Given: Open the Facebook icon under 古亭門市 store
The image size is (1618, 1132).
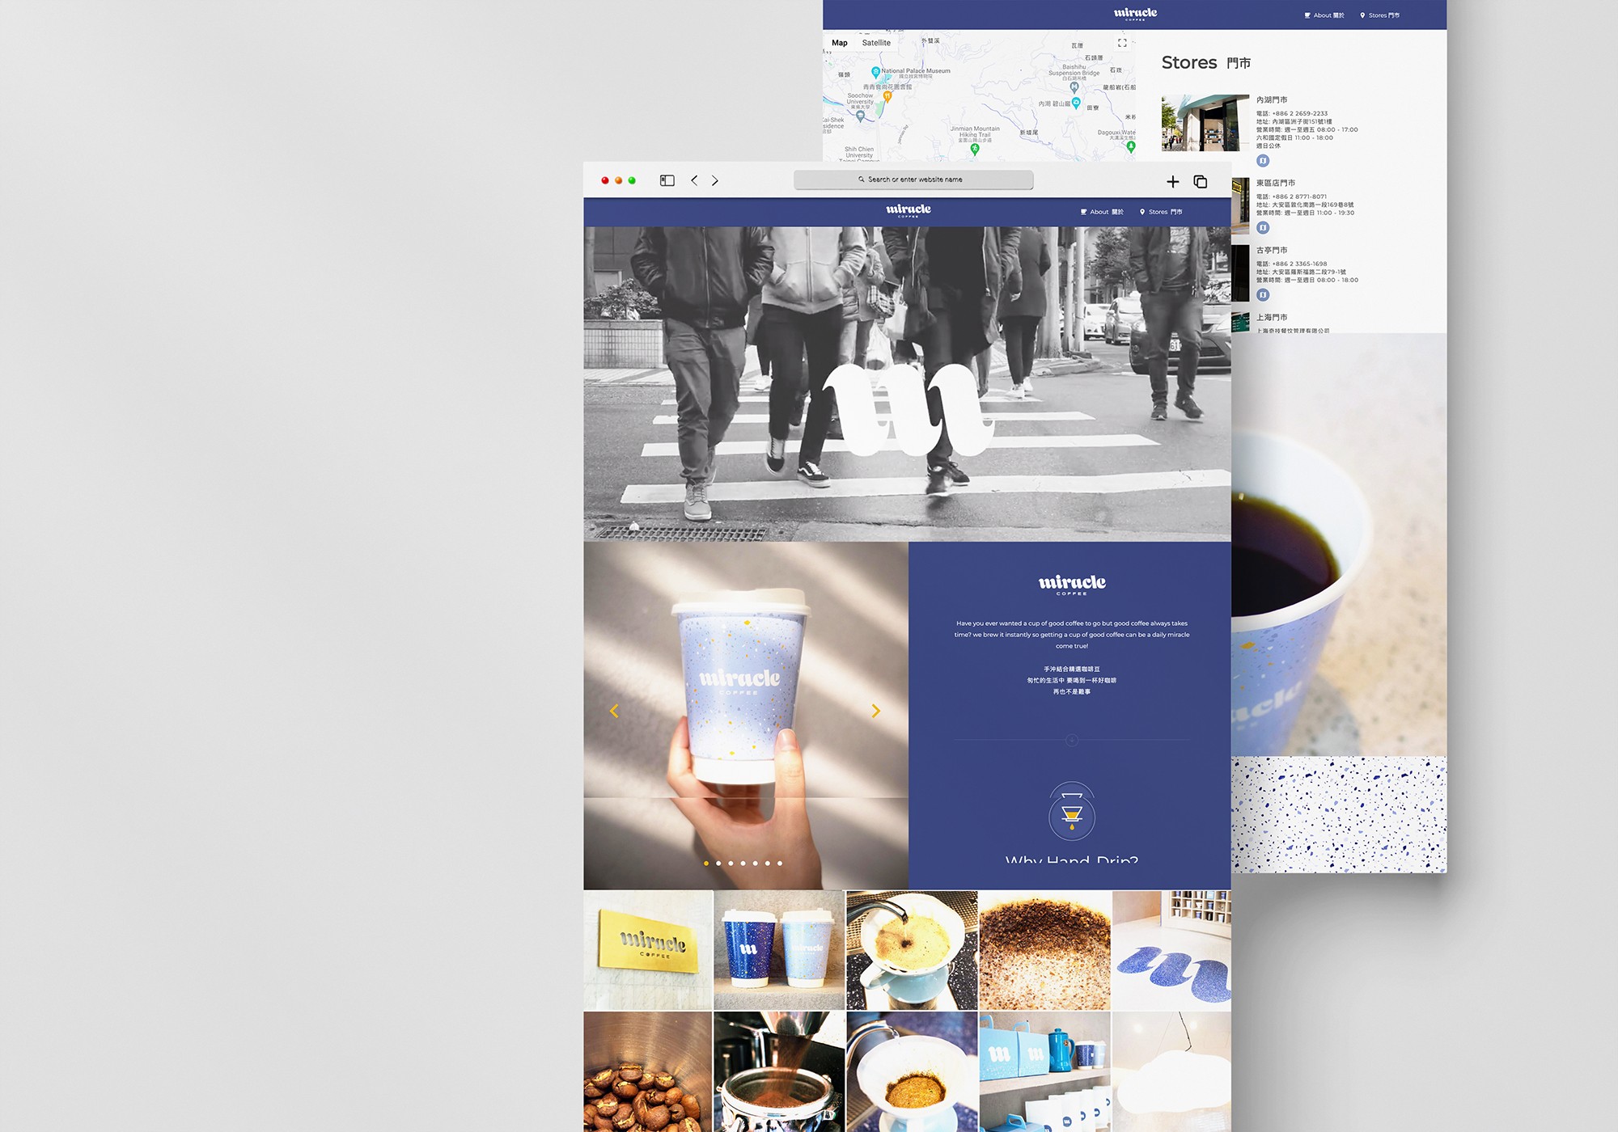Looking at the screenshot, I should point(1264,294).
